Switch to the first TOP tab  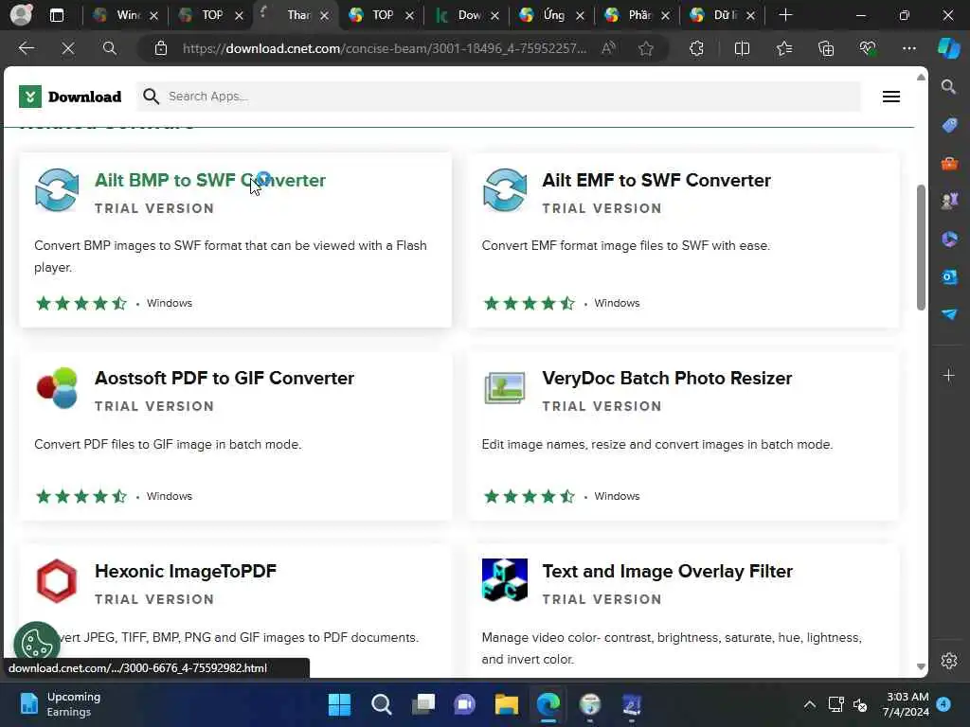tap(210, 15)
